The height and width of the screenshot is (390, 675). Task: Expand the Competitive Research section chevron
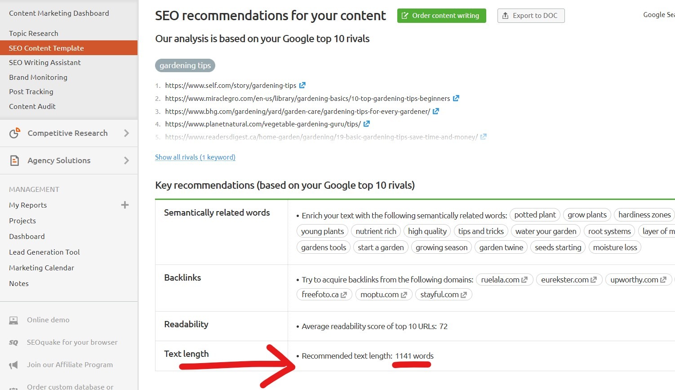[126, 133]
